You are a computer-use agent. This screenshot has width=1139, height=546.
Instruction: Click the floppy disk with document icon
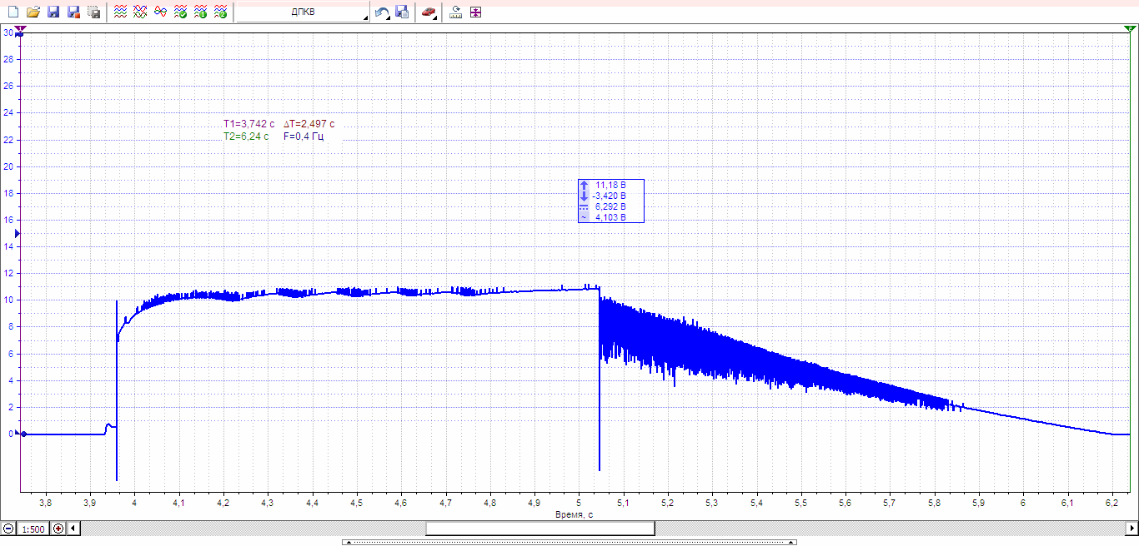click(x=402, y=12)
